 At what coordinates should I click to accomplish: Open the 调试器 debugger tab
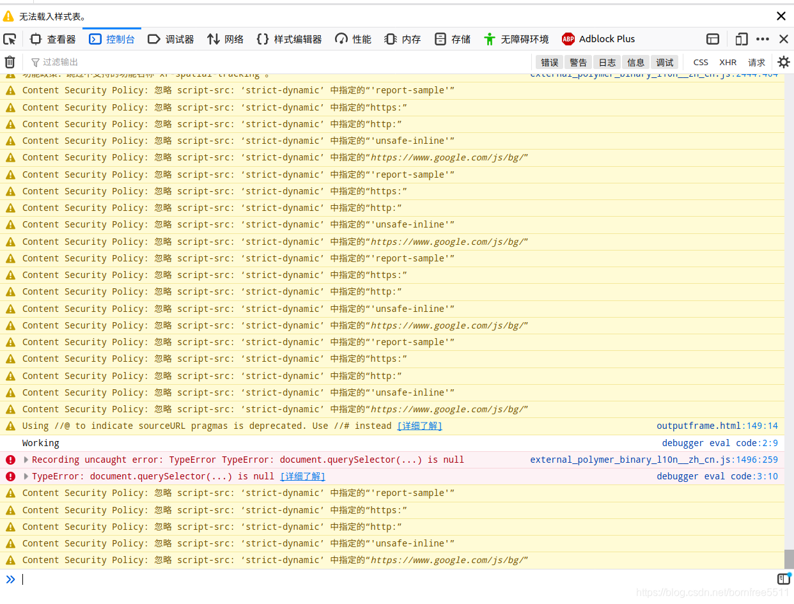(171, 39)
